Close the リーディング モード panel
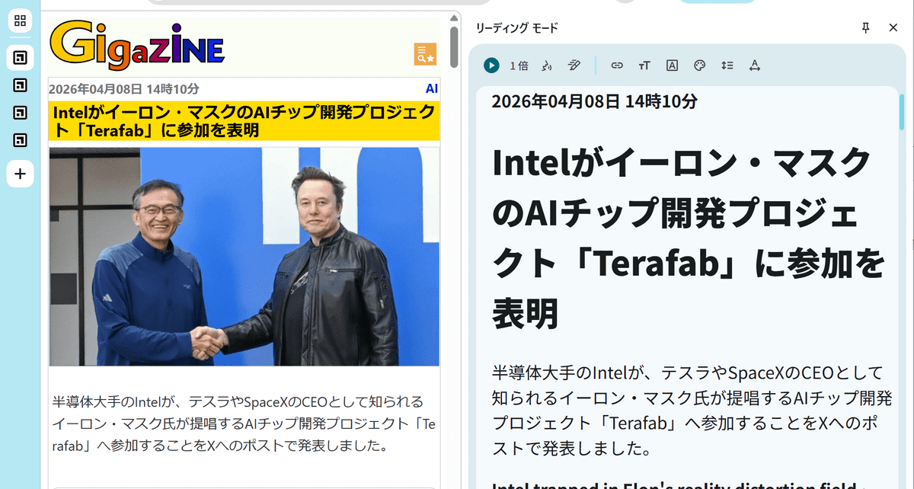914x489 pixels. pos(893,27)
